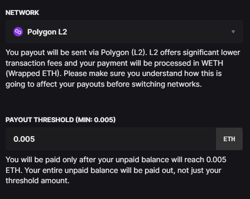This screenshot has height=199, width=250.
Task: Click "significant lower" text about L2 fees
Action: point(211,53)
